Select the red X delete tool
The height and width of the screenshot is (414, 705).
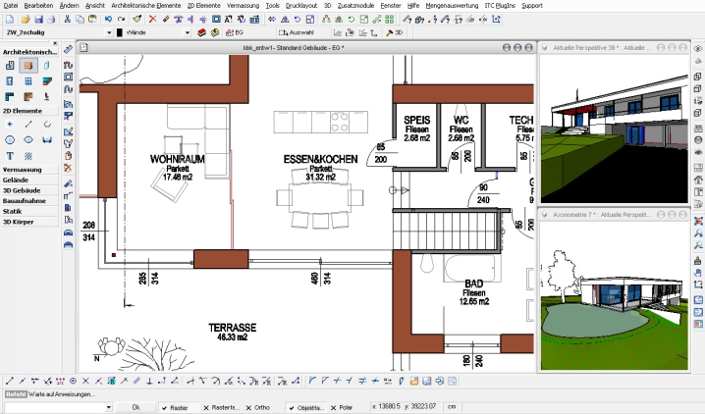click(150, 19)
